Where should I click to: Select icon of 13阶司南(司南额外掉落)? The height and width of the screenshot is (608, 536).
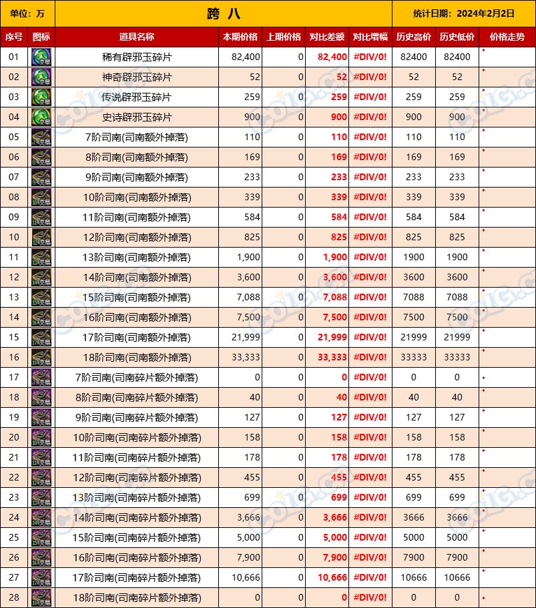[x=41, y=258]
